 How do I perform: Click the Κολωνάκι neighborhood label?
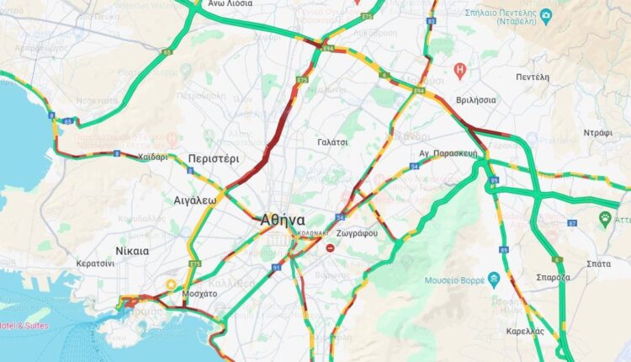click(x=313, y=233)
